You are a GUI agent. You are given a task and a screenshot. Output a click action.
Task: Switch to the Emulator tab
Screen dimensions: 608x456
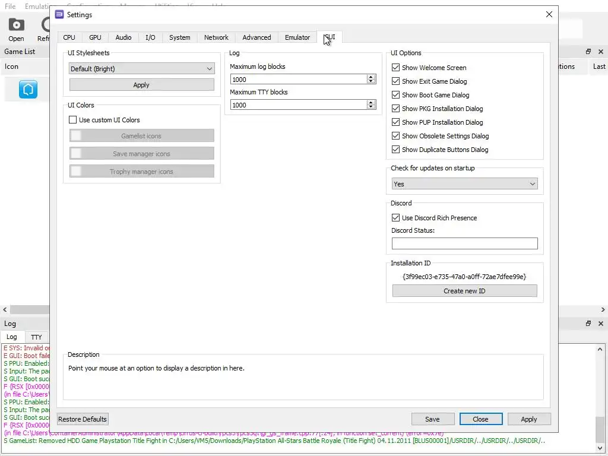(297, 37)
